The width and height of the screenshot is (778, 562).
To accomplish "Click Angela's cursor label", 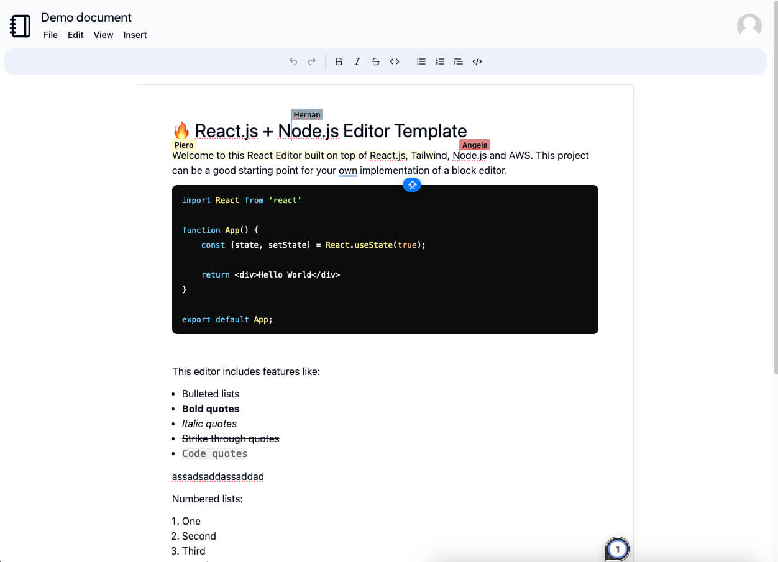I will (x=475, y=145).
